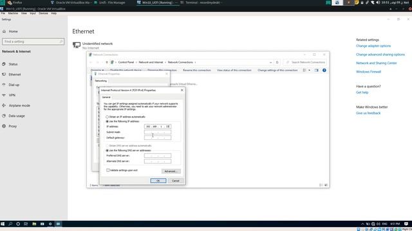The image size is (412, 231).
Task: Confirm IPv4 properties with OK
Action: 158,181
